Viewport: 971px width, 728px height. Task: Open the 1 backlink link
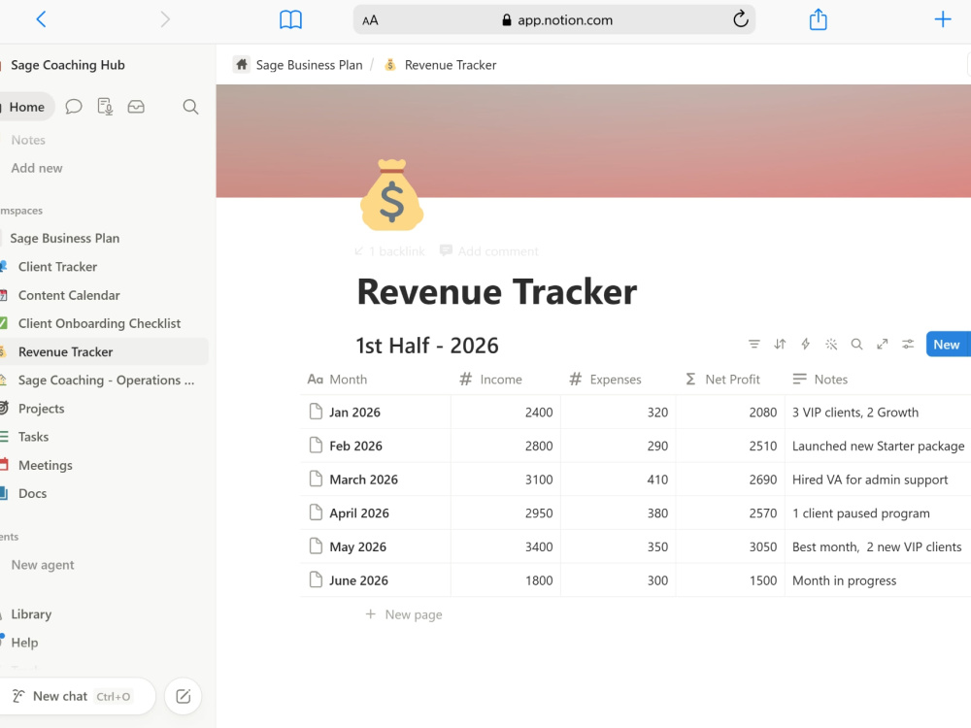pyautogui.click(x=389, y=251)
